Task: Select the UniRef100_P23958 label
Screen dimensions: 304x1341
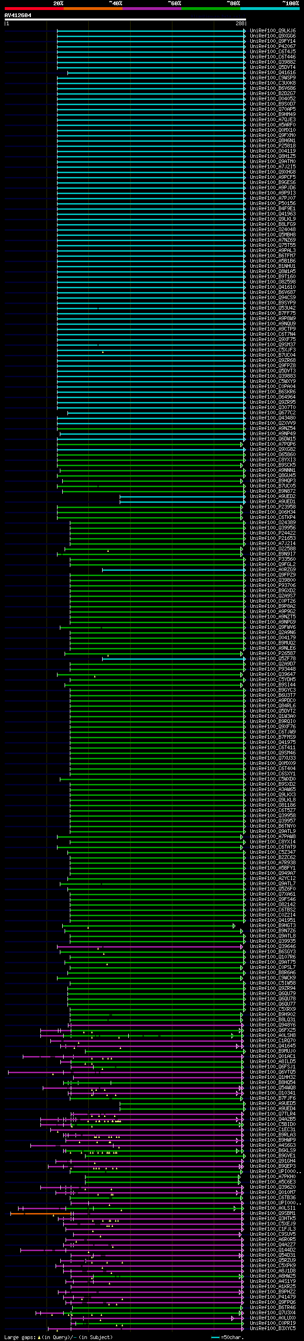Action: pyautogui.click(x=273, y=507)
